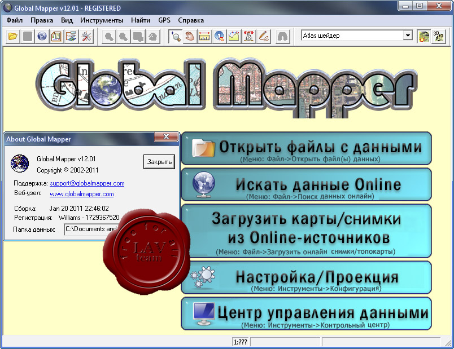
Task: Click Global Mapper v12.01 text in dialog
Action: (66, 159)
